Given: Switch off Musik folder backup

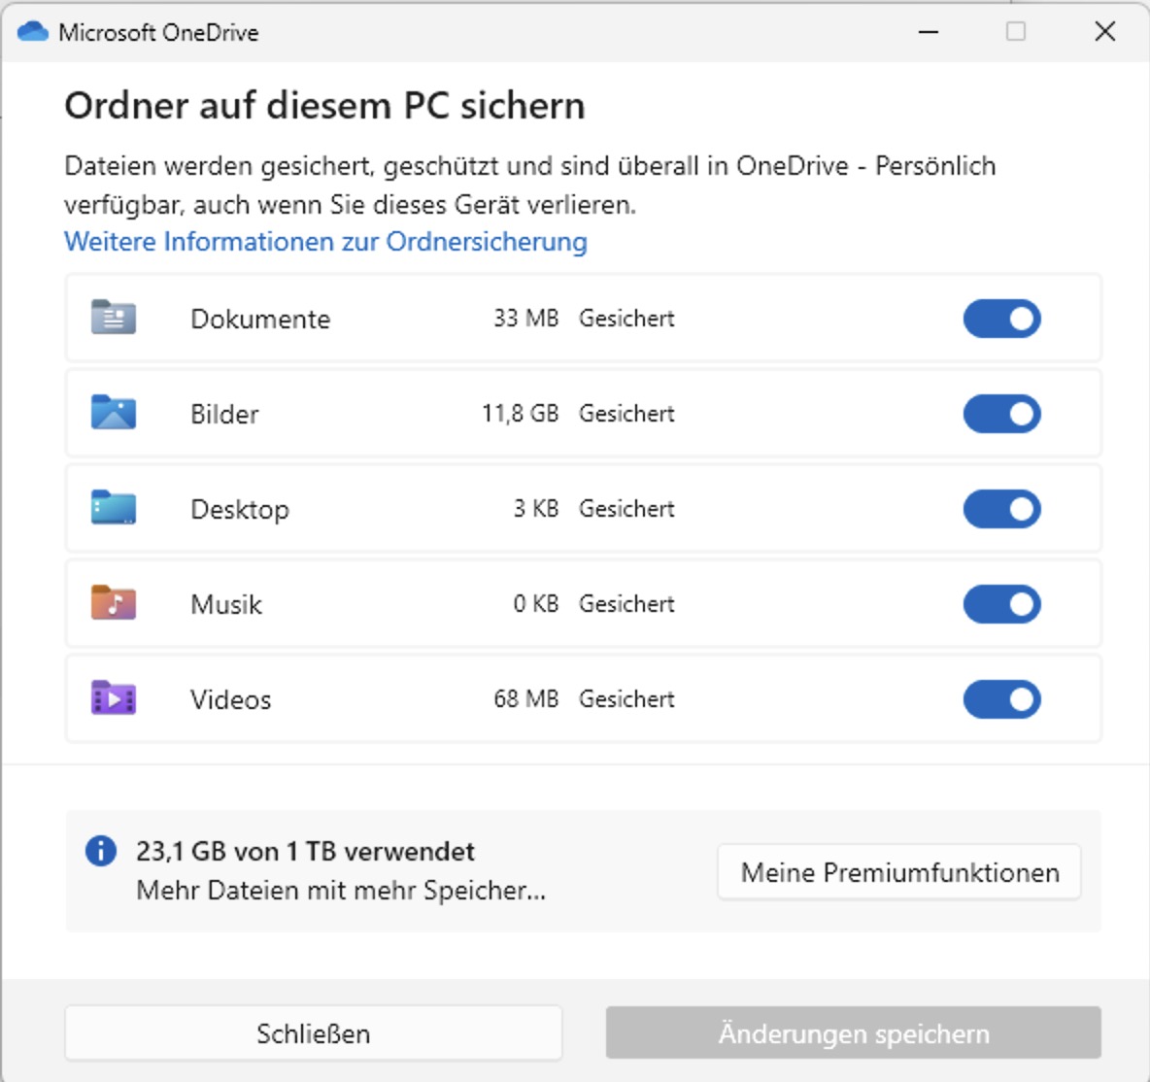Looking at the screenshot, I should point(1001,604).
